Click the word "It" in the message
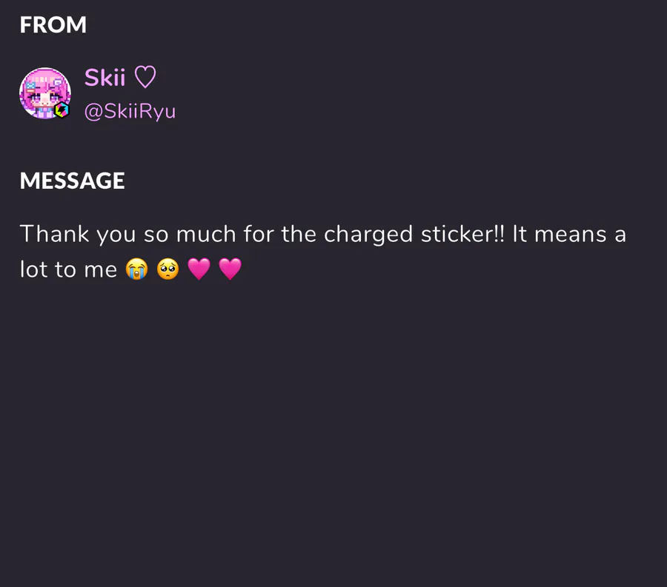Image resolution: width=667 pixels, height=587 pixels. 520,234
